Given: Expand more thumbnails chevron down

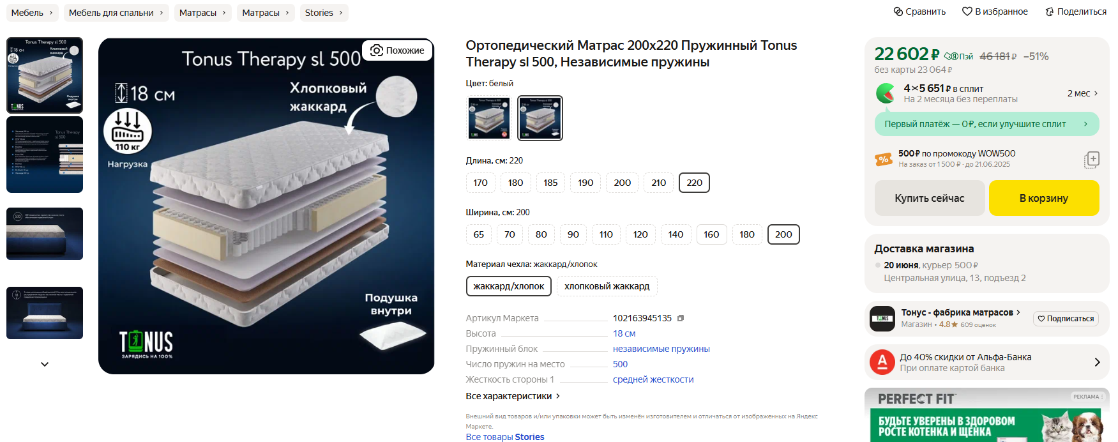Looking at the screenshot, I should pos(45,364).
